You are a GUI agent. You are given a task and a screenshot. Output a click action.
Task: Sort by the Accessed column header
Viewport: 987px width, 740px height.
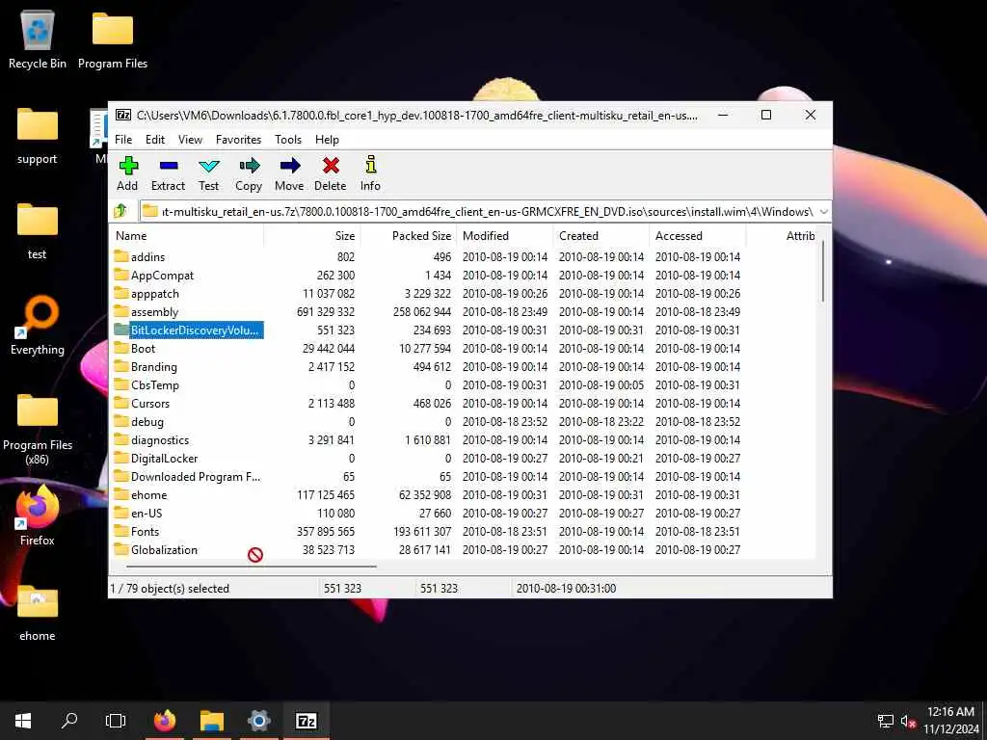coord(697,236)
